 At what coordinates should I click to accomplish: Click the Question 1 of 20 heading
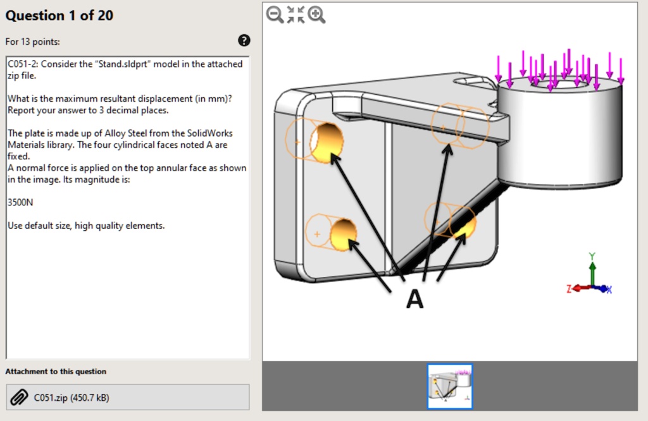pos(59,15)
